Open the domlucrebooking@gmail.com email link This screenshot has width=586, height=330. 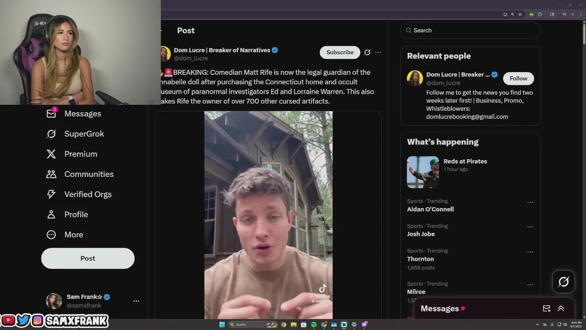[x=467, y=117]
